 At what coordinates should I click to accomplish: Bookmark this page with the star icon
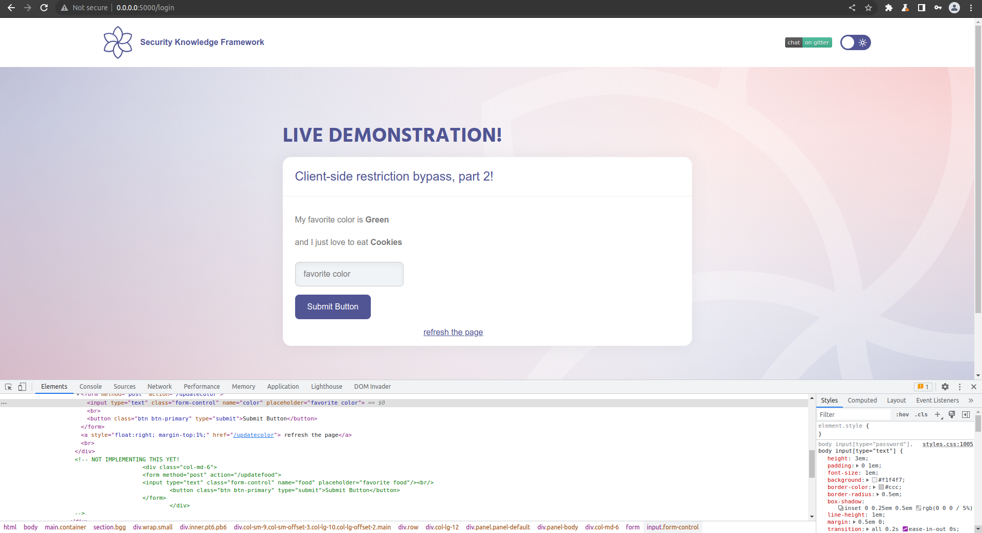[868, 8]
